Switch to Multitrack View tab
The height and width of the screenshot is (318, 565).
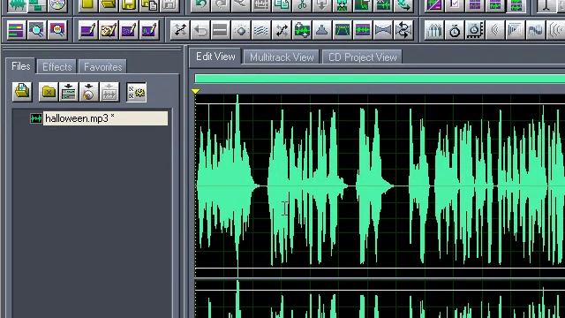pos(282,57)
